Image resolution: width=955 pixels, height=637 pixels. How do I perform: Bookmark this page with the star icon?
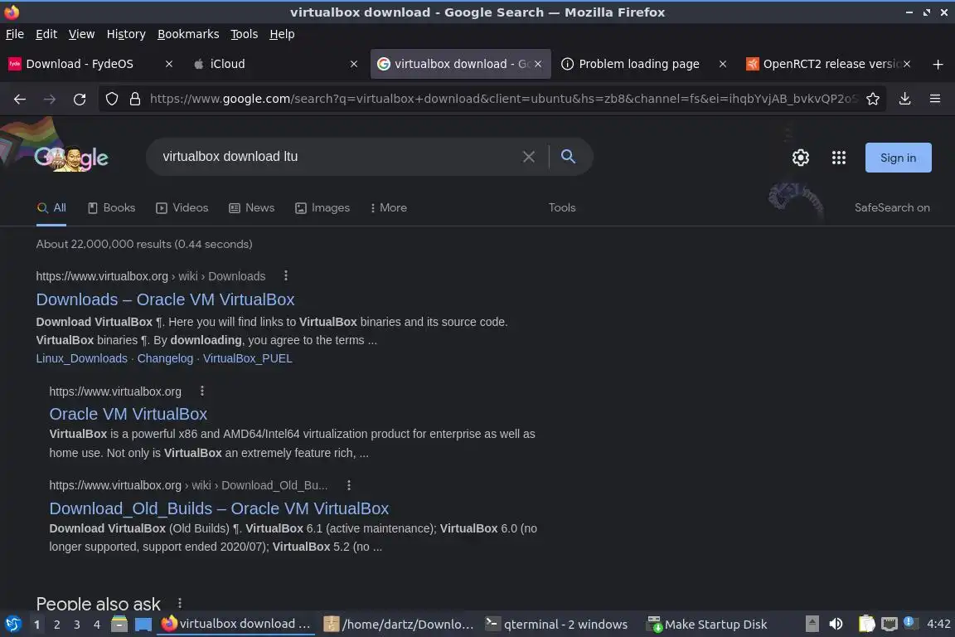click(873, 99)
